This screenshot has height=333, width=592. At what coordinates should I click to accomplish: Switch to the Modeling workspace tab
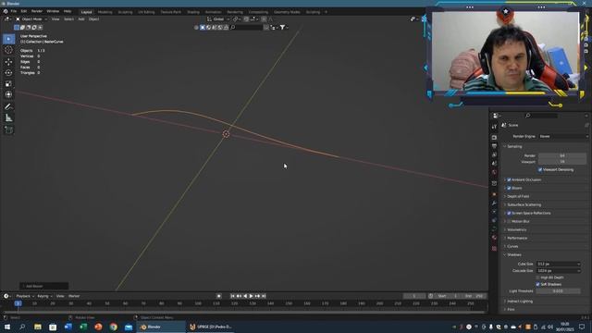(105, 12)
